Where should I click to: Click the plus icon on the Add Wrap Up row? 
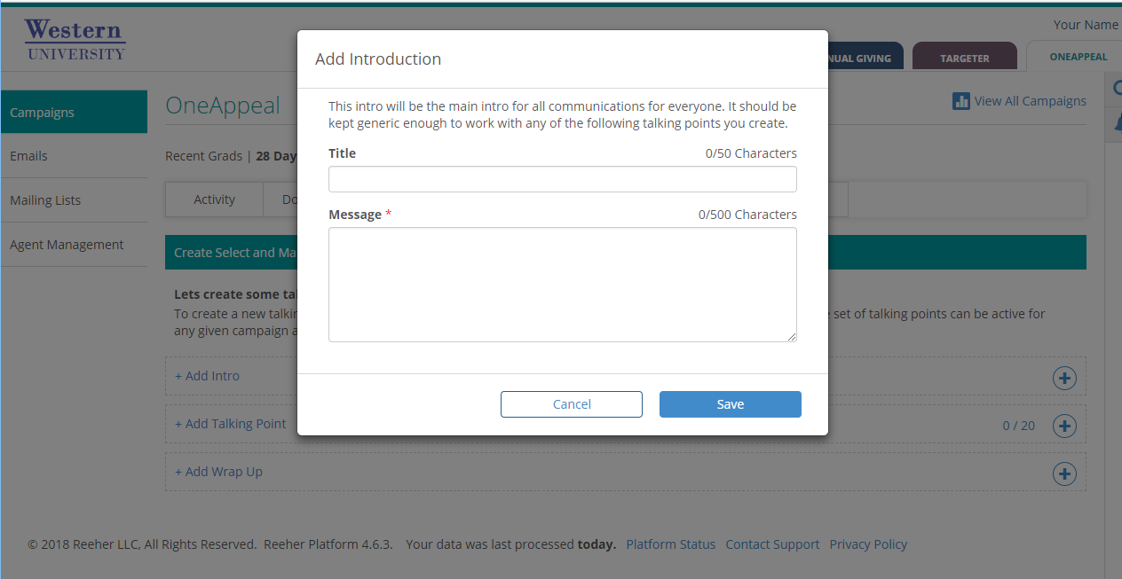pyautogui.click(x=1064, y=473)
